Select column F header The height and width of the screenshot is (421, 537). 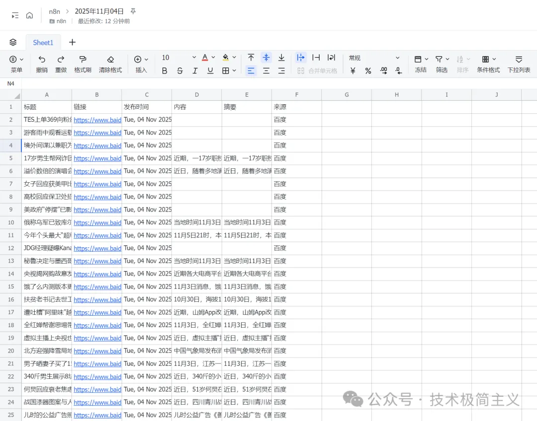(x=296, y=95)
